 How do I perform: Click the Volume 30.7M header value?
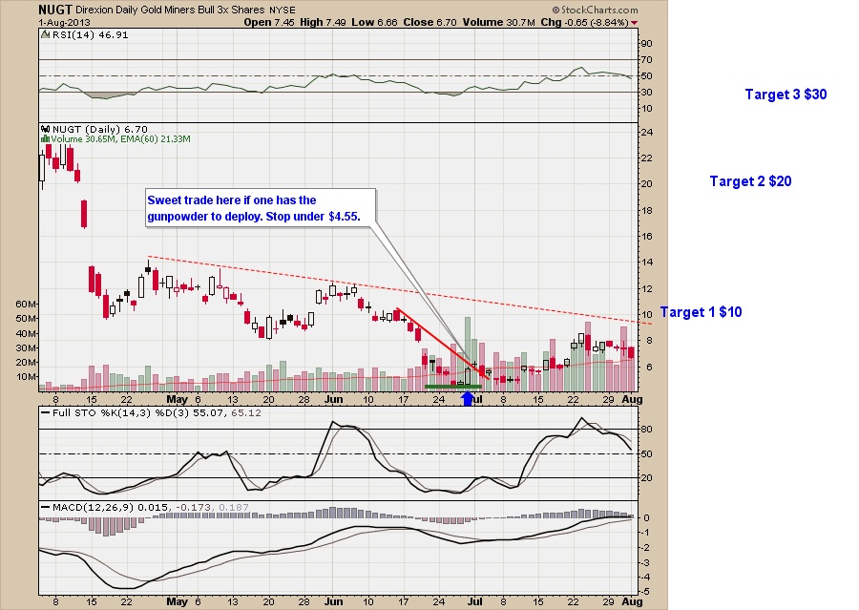coord(498,23)
